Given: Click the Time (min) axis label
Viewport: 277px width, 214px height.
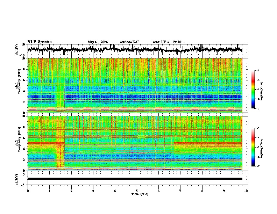Looking at the screenshot, I should point(140,194).
